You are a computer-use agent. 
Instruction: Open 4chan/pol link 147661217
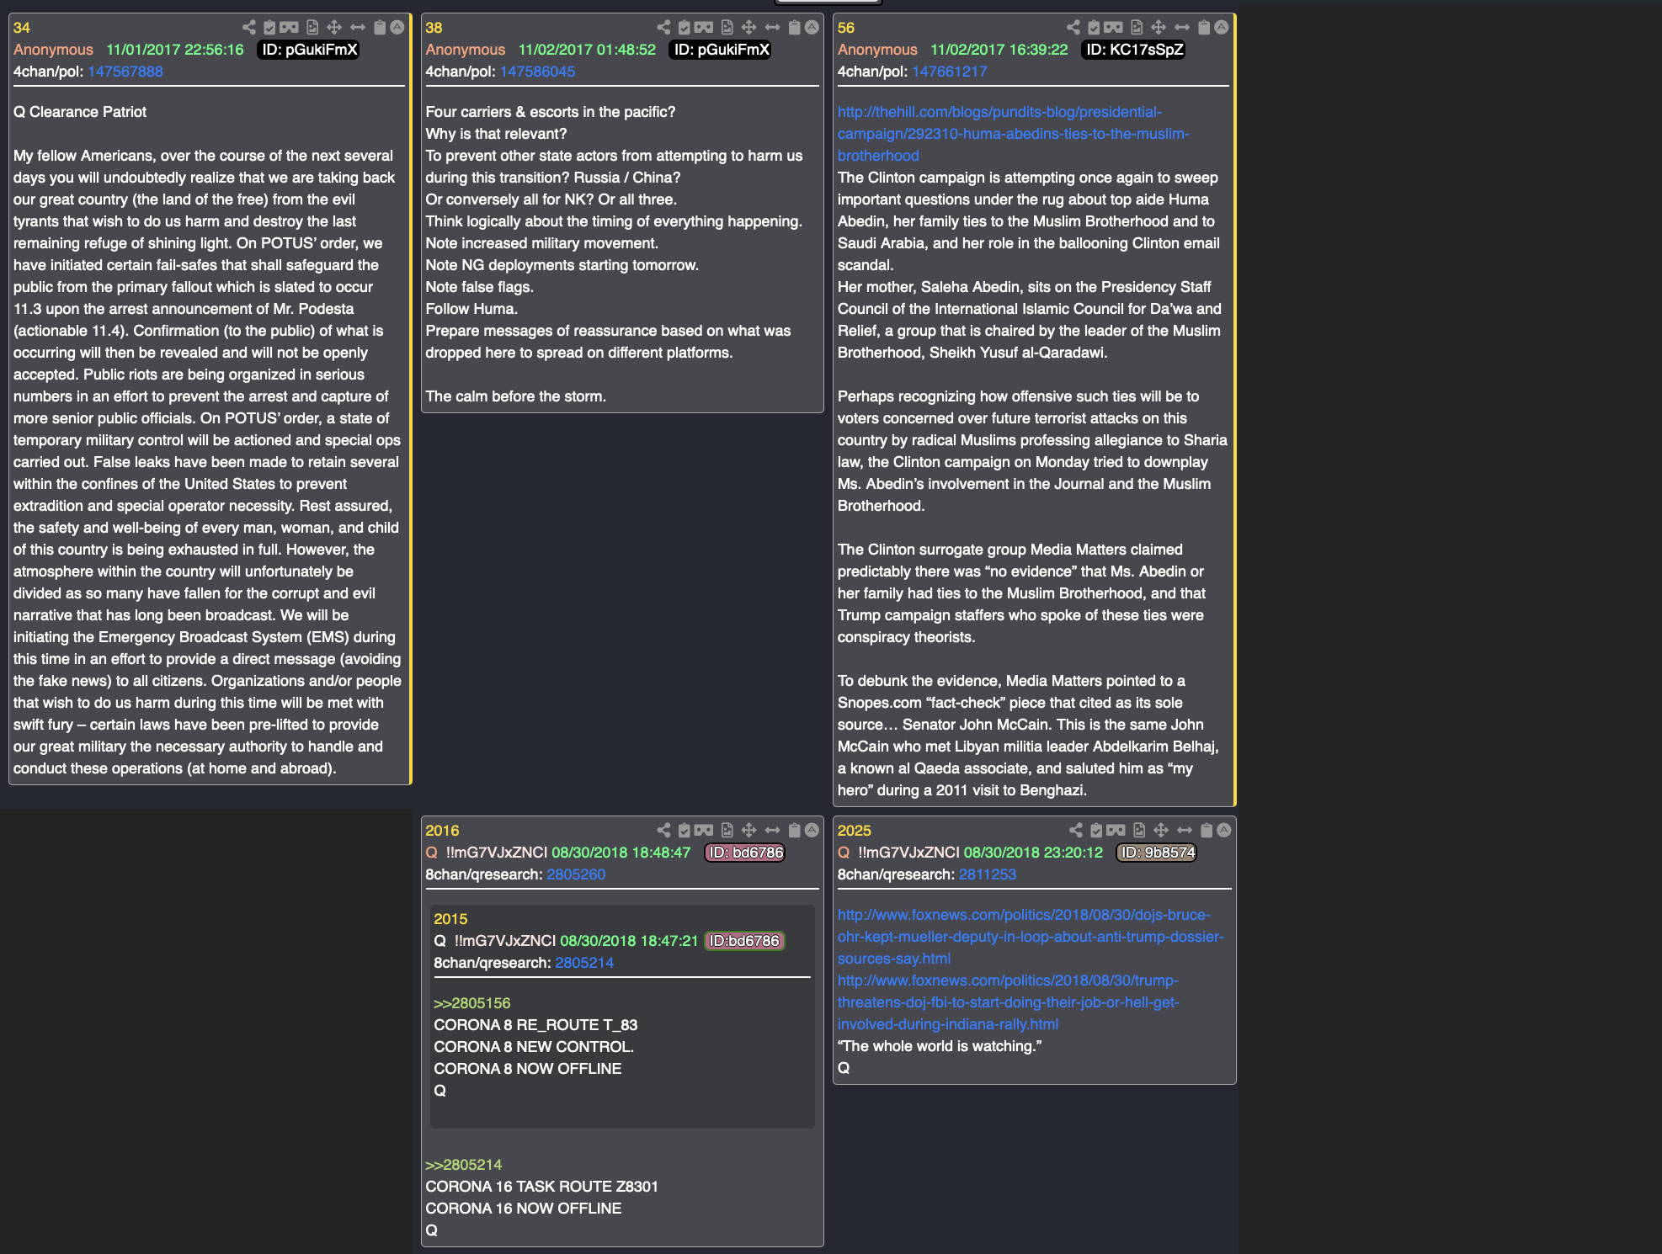point(950,72)
